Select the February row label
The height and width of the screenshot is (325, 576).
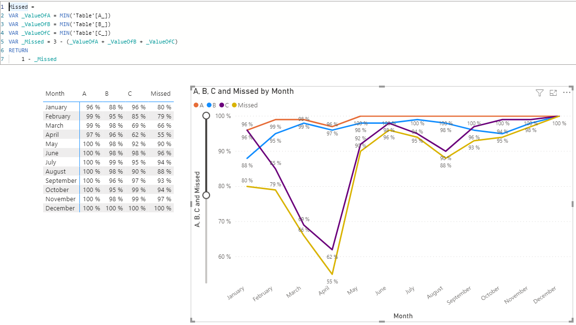pos(58,117)
